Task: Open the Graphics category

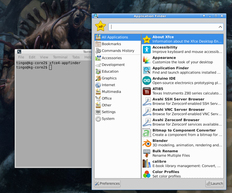Action: [109, 78]
